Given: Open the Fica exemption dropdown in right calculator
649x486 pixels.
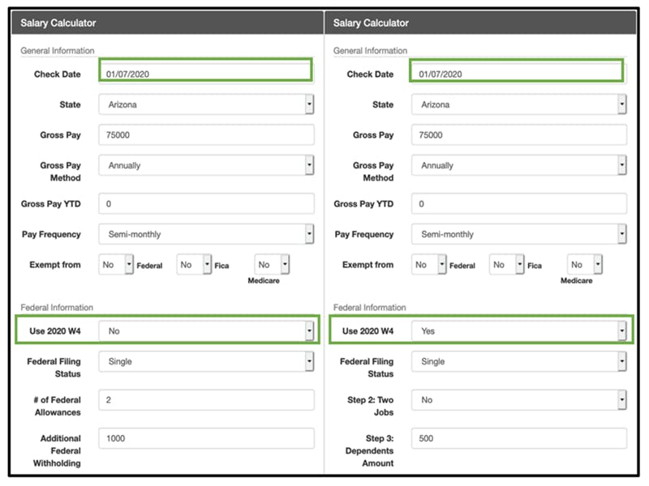Looking at the screenshot, I should [508, 265].
